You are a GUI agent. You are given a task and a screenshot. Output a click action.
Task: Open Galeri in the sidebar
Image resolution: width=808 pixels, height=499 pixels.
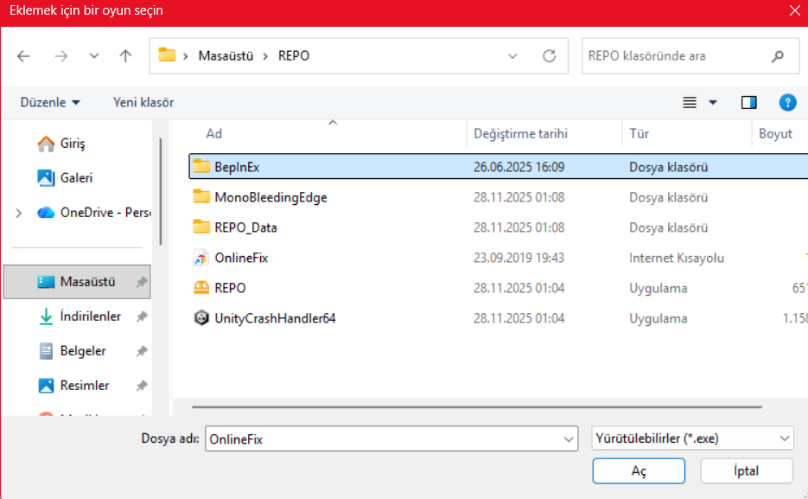pyautogui.click(x=65, y=178)
